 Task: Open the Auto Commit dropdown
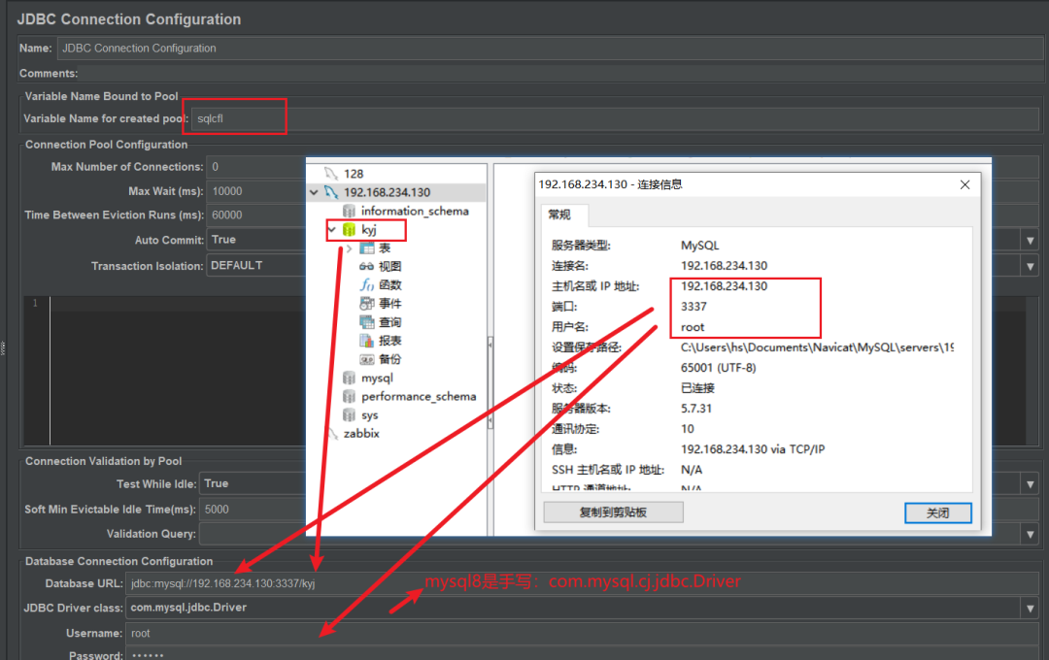[x=1030, y=240]
